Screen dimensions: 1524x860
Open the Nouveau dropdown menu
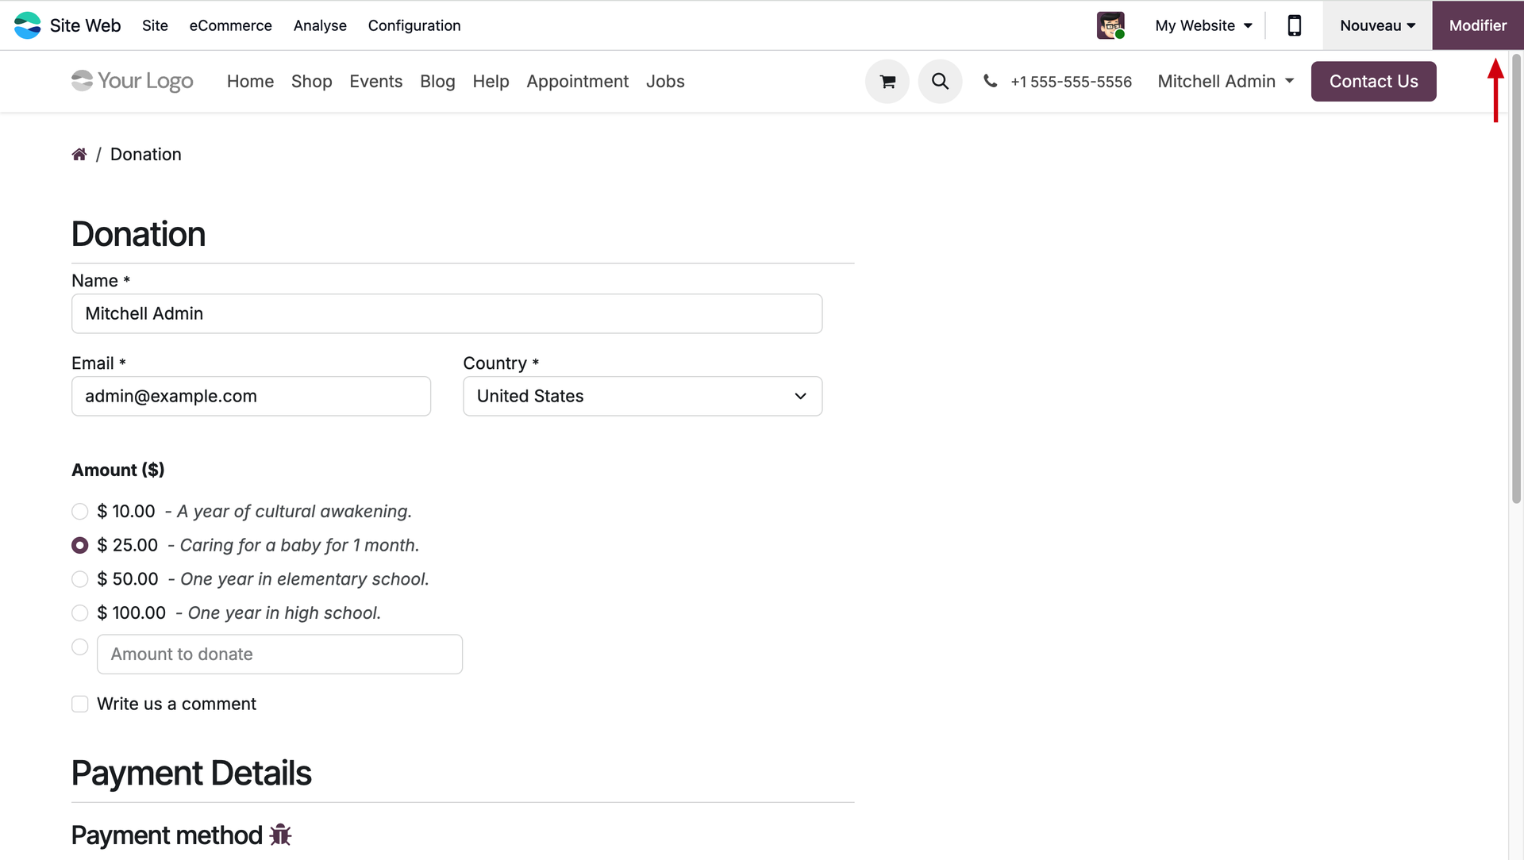coord(1377,25)
